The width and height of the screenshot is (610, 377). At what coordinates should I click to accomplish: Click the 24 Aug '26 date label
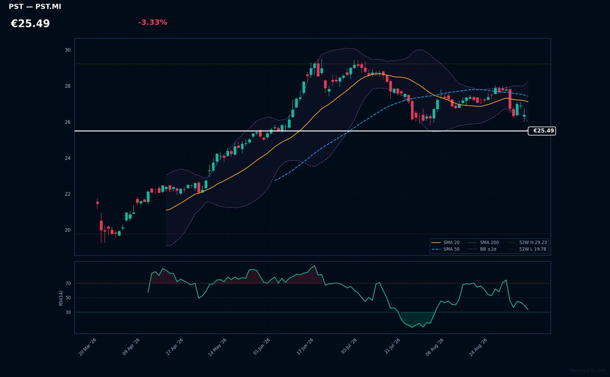(x=478, y=347)
